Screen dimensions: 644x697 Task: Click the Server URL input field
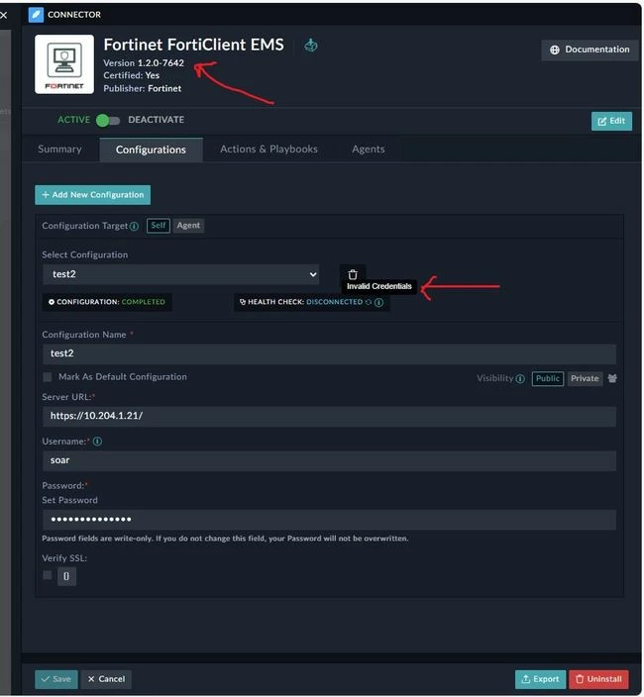pos(330,417)
